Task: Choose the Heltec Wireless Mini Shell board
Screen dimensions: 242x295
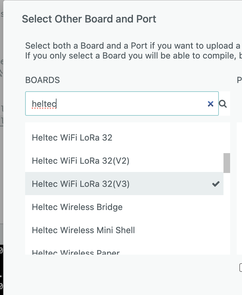Action: click(83, 230)
